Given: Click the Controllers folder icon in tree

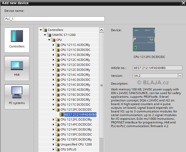Looking at the screenshot, I should (x=45, y=30).
